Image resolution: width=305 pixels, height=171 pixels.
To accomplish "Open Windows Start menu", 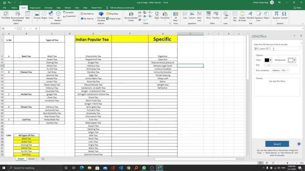I will (x=4, y=168).
